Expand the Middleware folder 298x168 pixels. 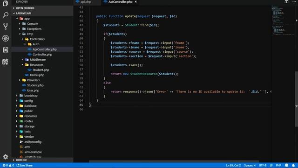pyautogui.click(x=38, y=60)
